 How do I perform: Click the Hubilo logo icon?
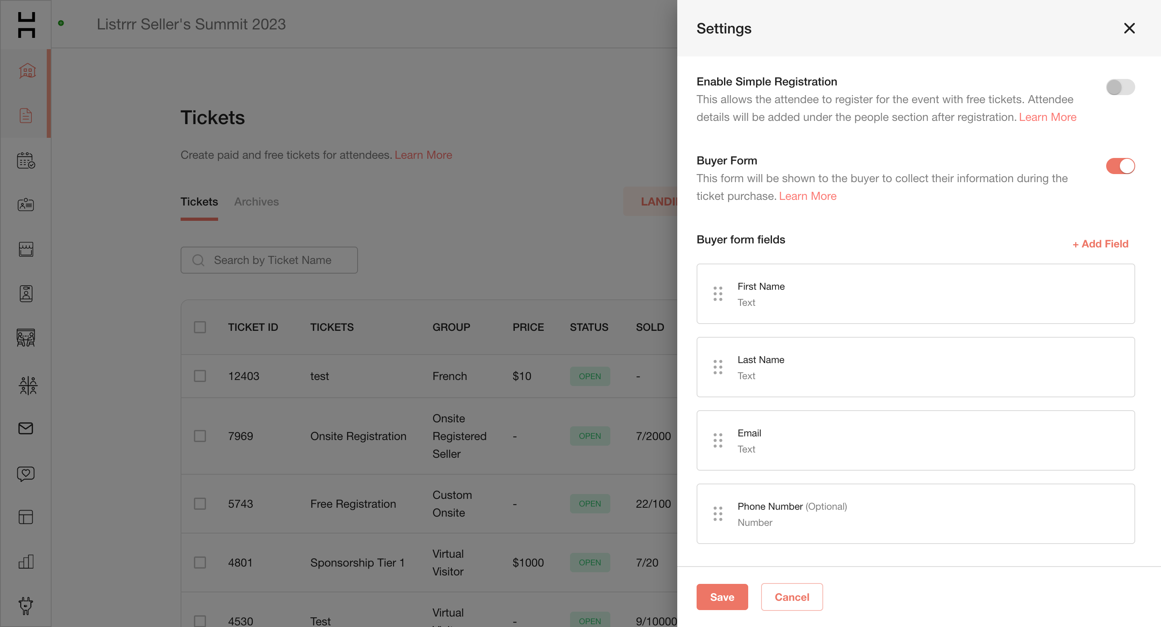click(26, 25)
